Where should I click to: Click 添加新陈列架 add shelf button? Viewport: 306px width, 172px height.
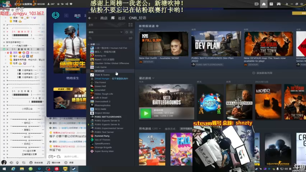262,73
